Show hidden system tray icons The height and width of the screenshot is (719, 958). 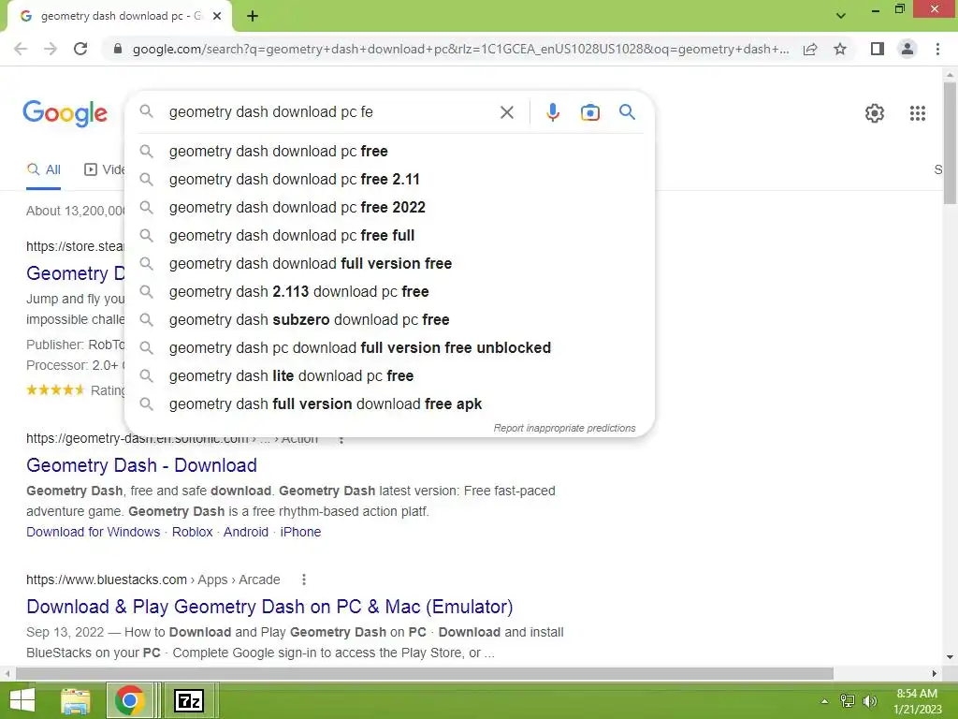[x=825, y=701]
